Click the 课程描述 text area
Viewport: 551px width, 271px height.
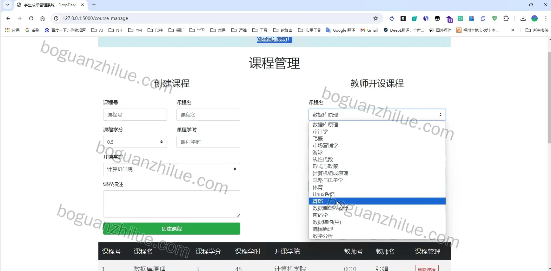click(172, 204)
